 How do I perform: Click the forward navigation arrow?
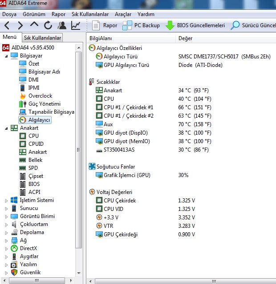point(20,25)
